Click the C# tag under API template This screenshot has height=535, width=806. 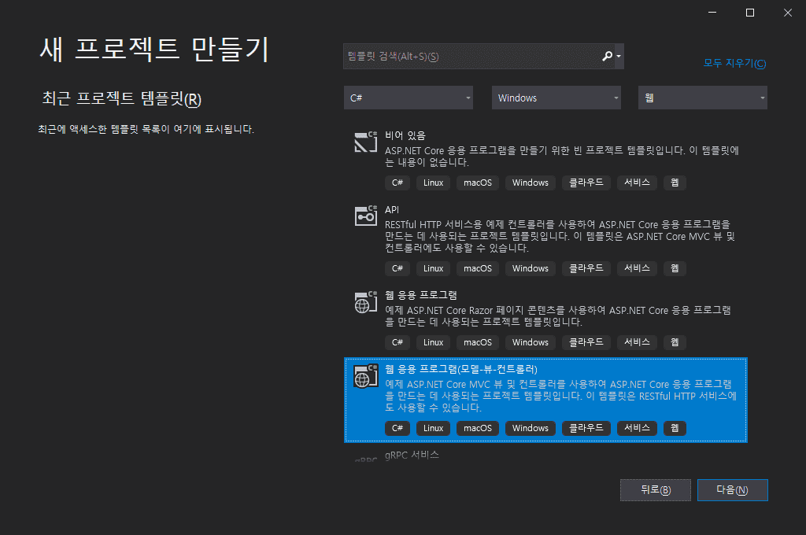(397, 268)
